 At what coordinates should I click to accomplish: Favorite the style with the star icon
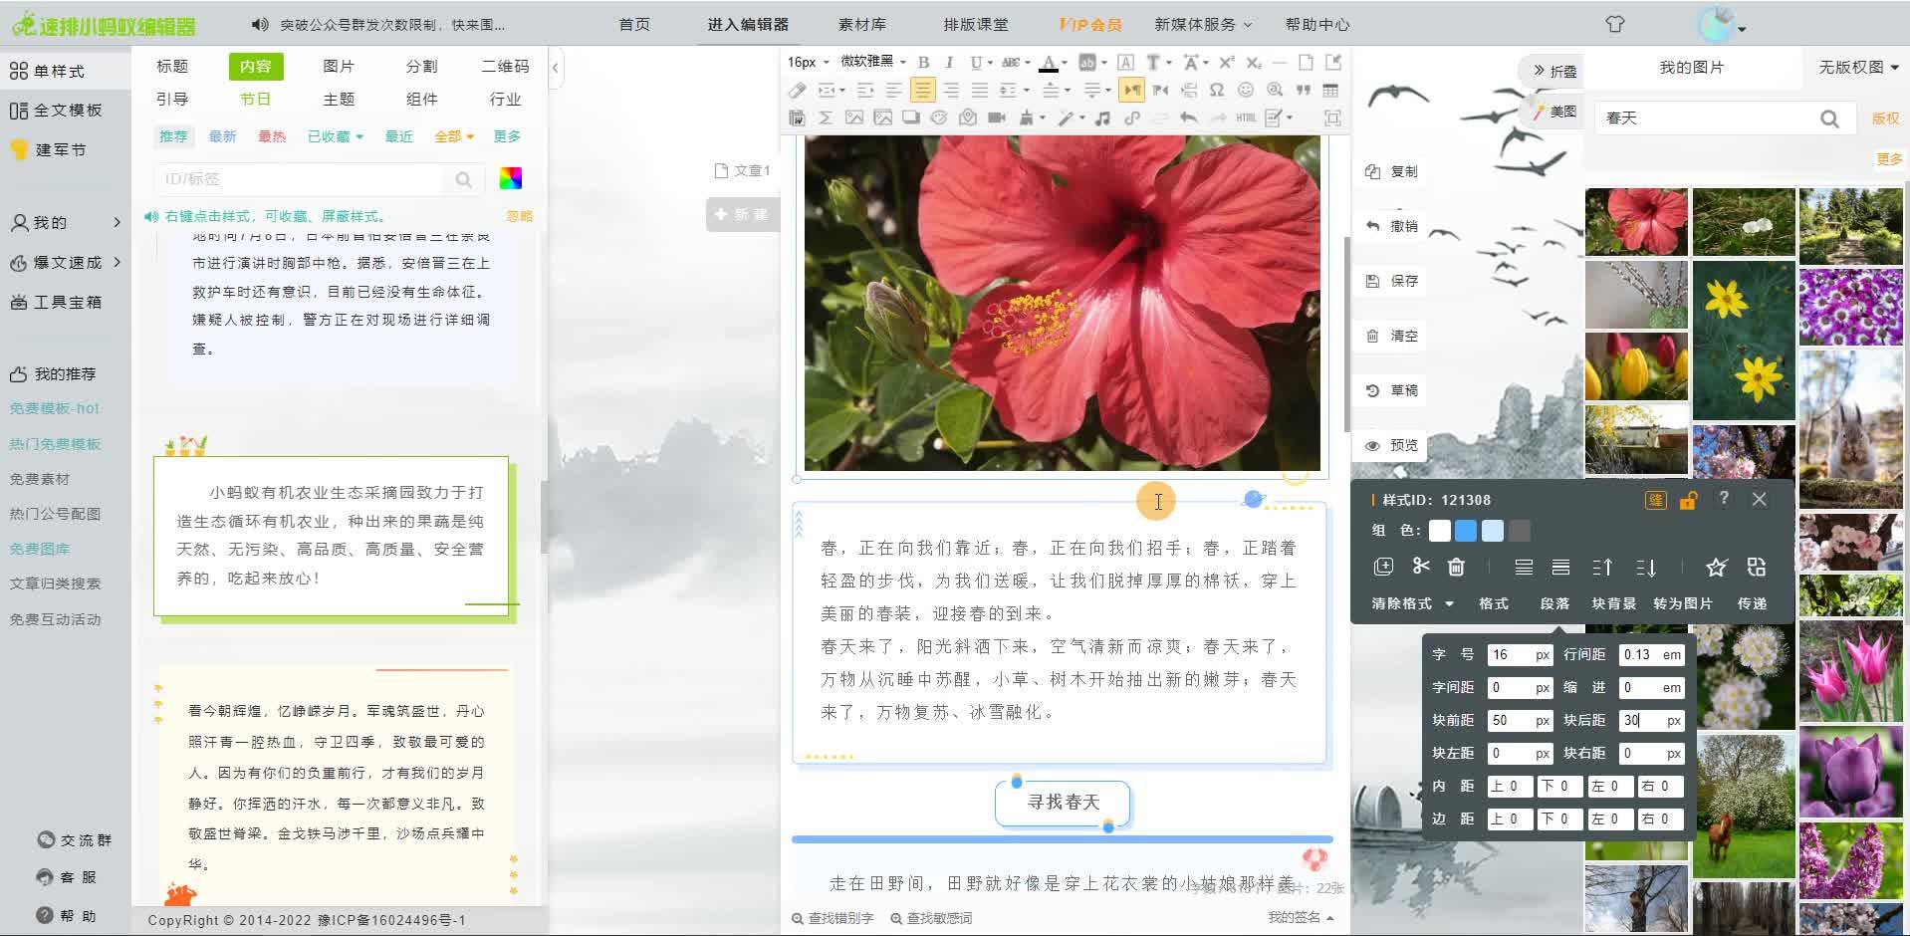tap(1716, 567)
